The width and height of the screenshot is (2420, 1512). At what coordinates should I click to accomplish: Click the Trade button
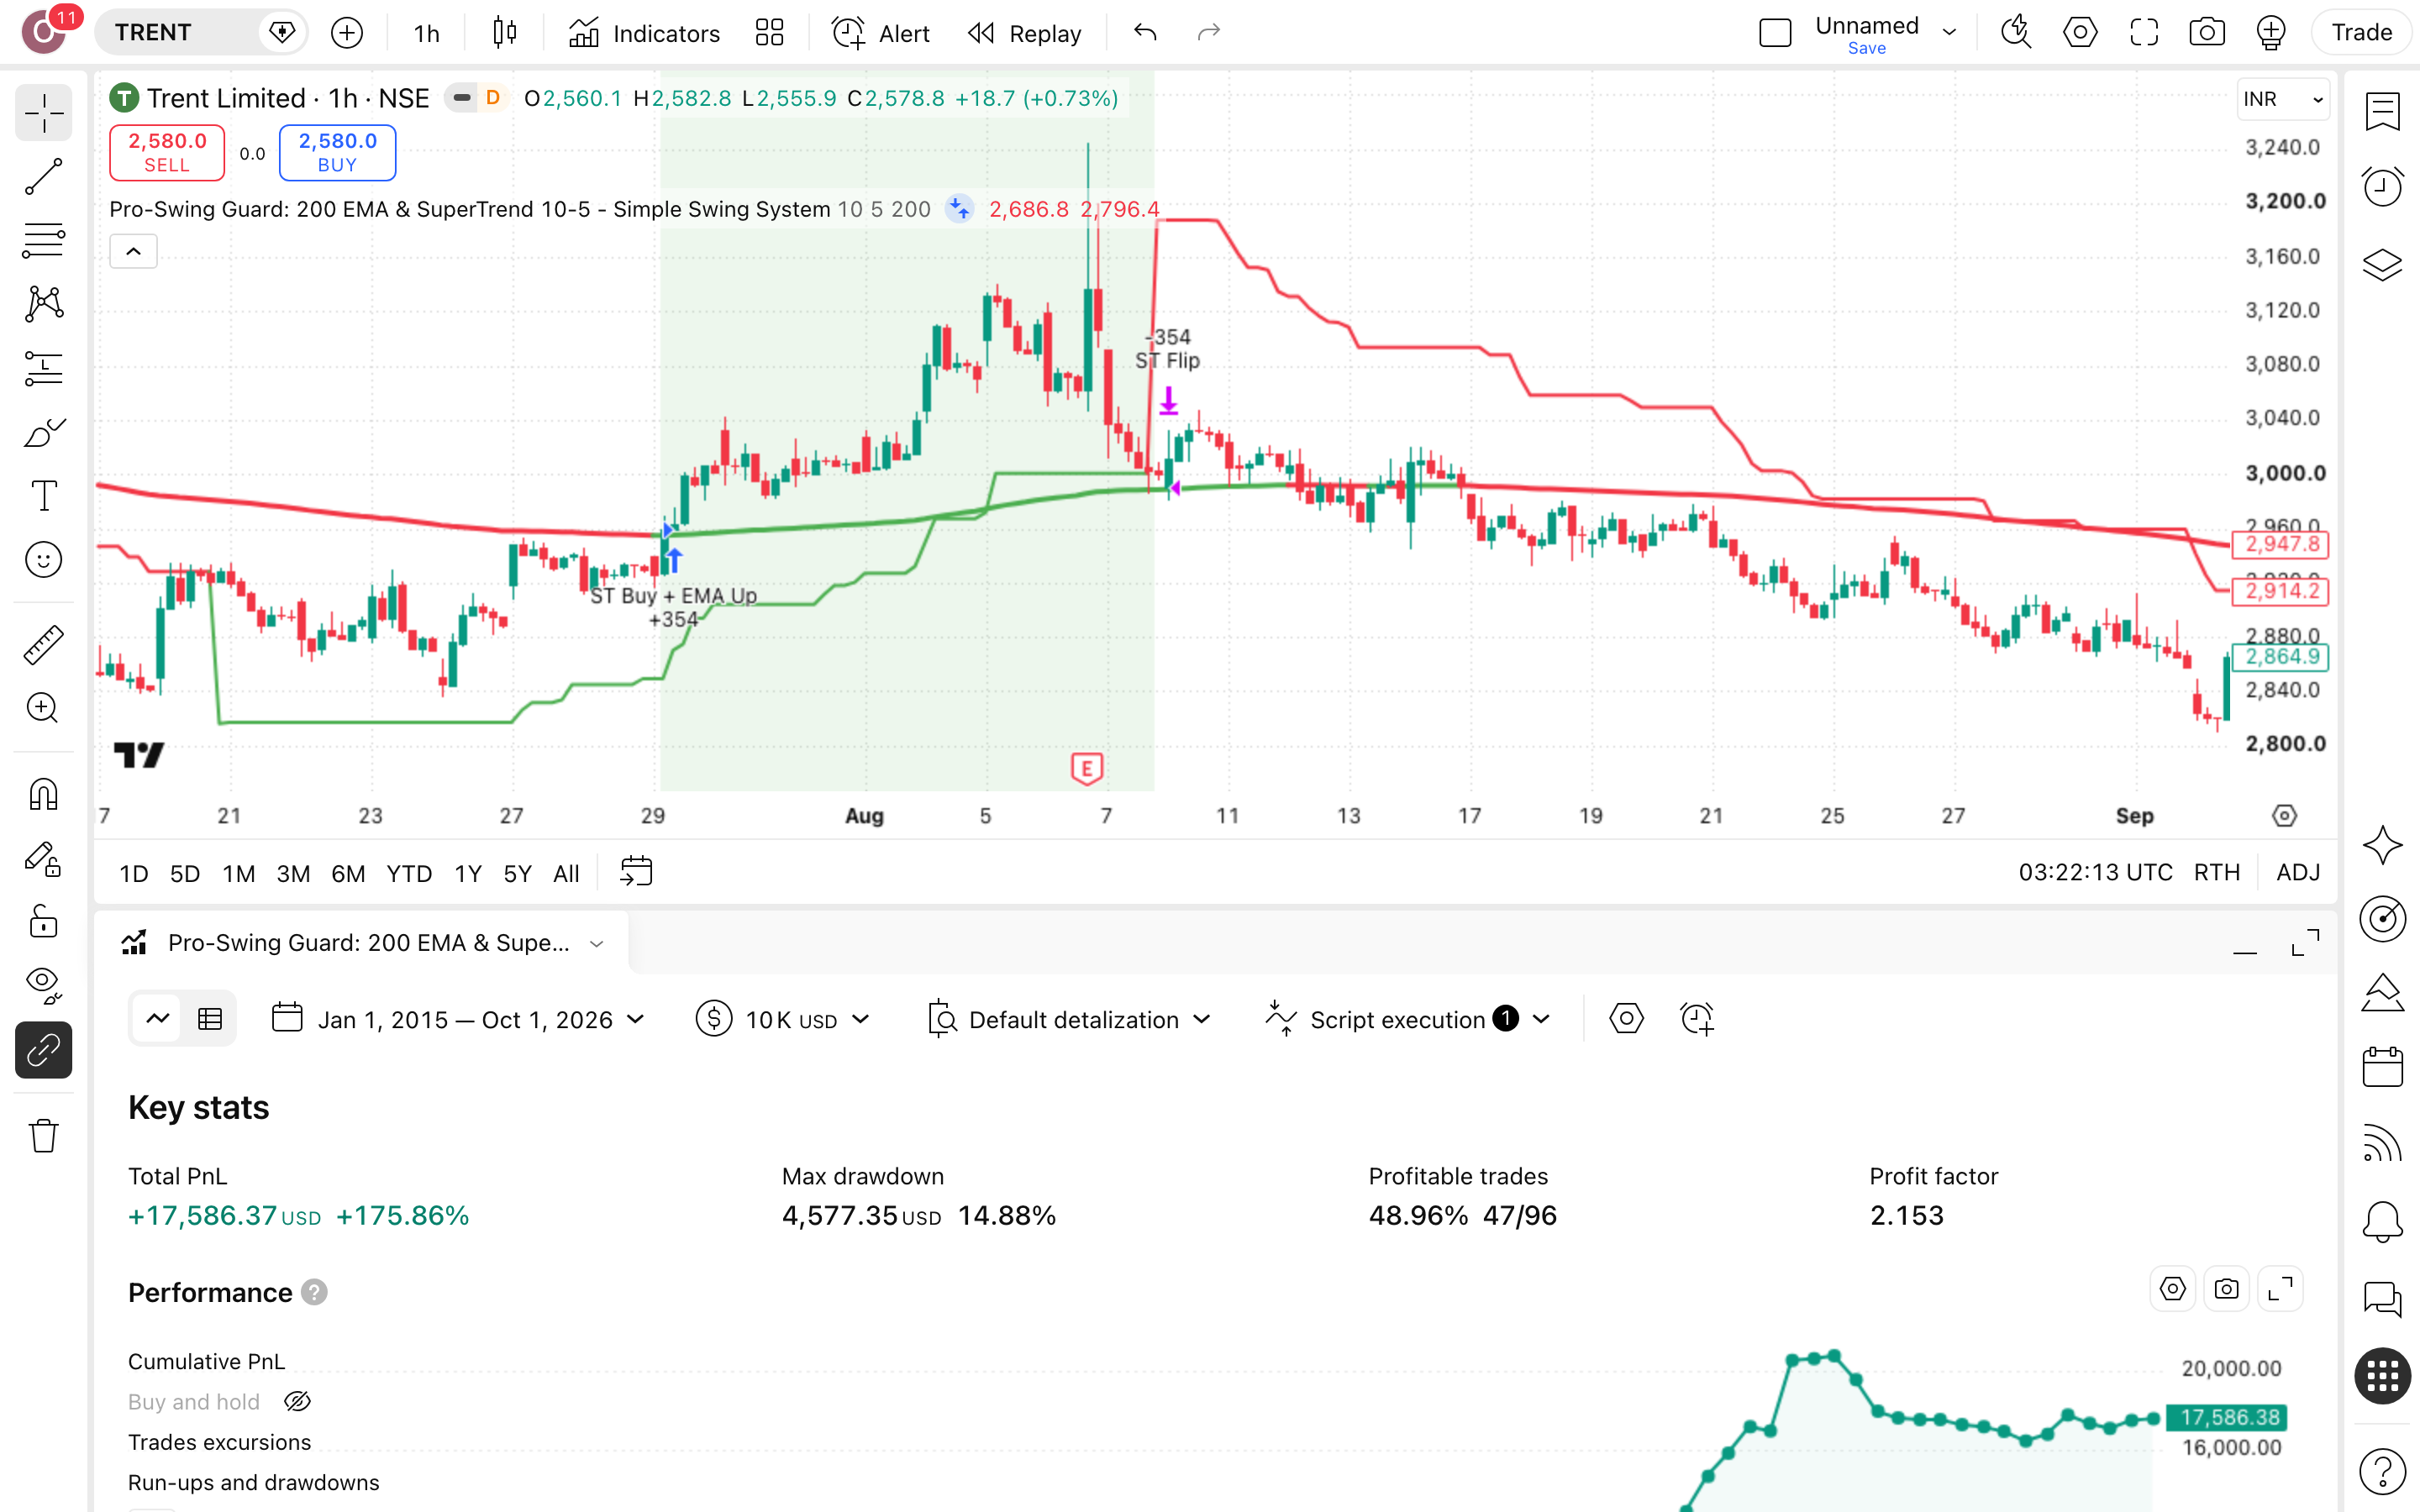(x=2361, y=33)
